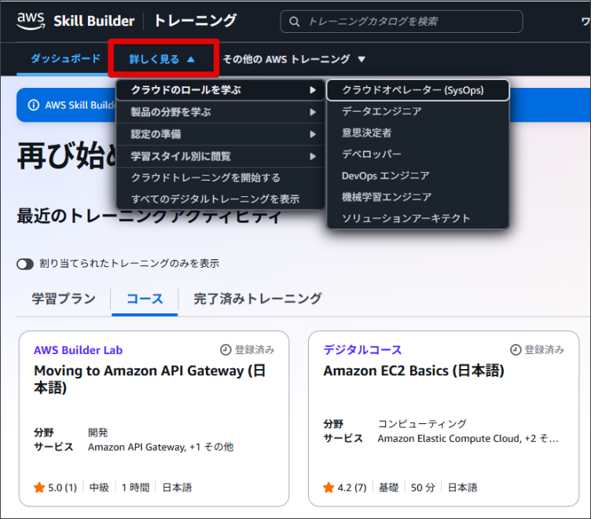The height and width of the screenshot is (519, 591).
Task: Expand その他の AWS トレーニング dropdown
Action: (x=294, y=59)
